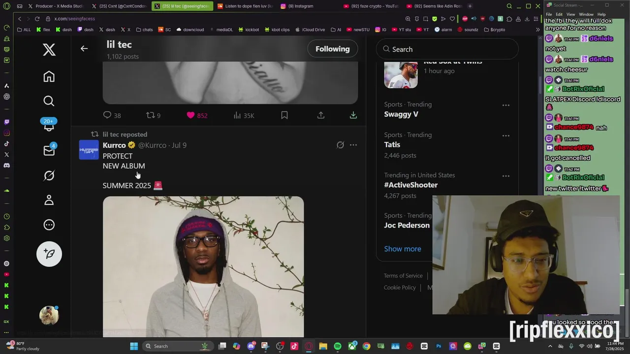Reload the page with refresh icon
Screen dimensions: 630x354
37,19
